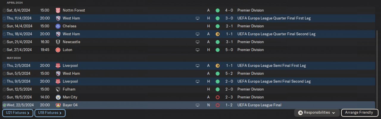
Task: Expand the U21 Fixtures view
Action: tap(18, 113)
